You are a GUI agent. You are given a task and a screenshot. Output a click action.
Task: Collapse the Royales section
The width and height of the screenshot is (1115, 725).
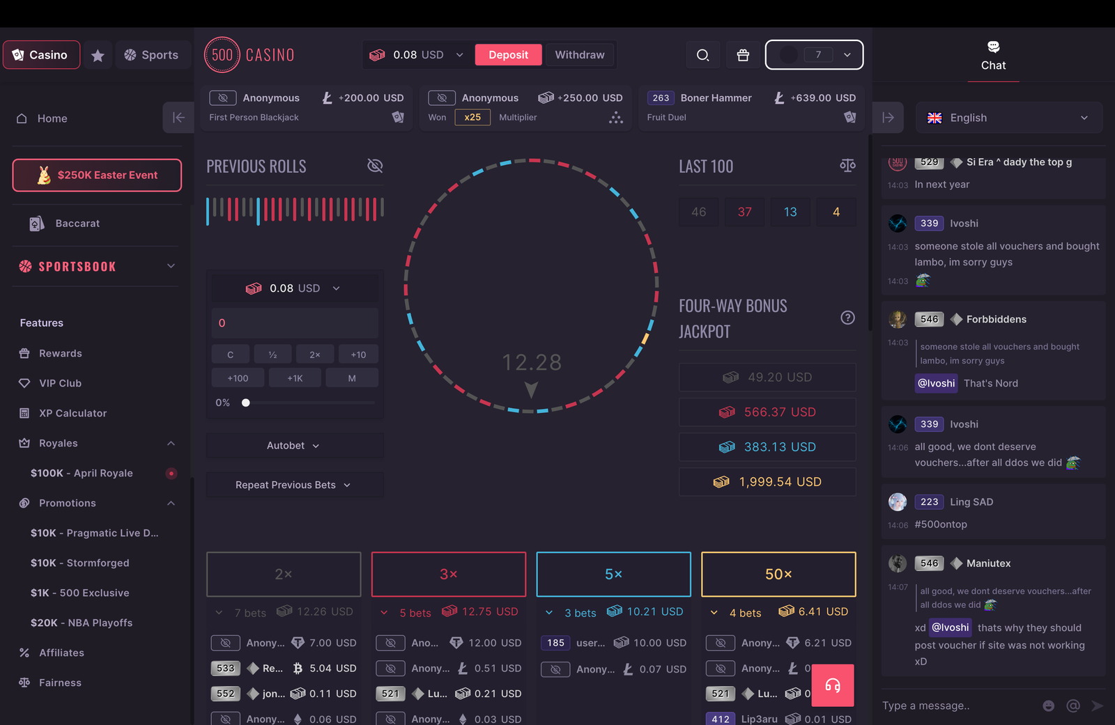click(x=171, y=444)
